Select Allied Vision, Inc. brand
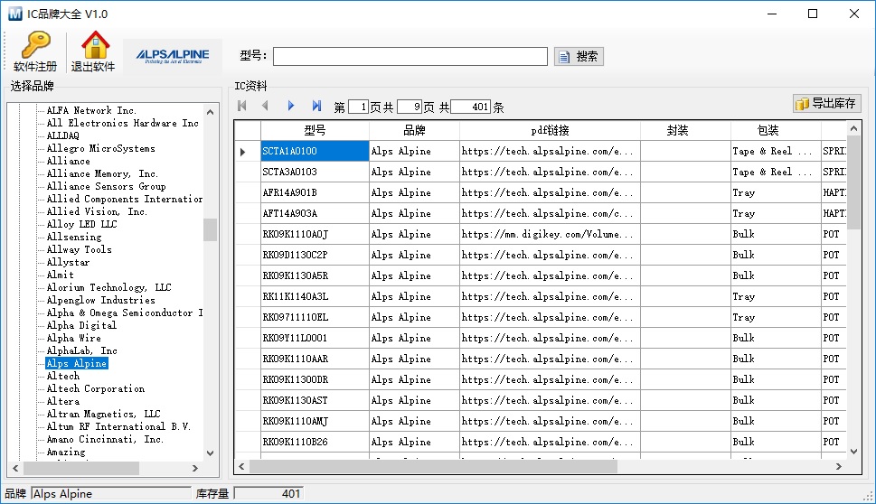 (x=97, y=211)
